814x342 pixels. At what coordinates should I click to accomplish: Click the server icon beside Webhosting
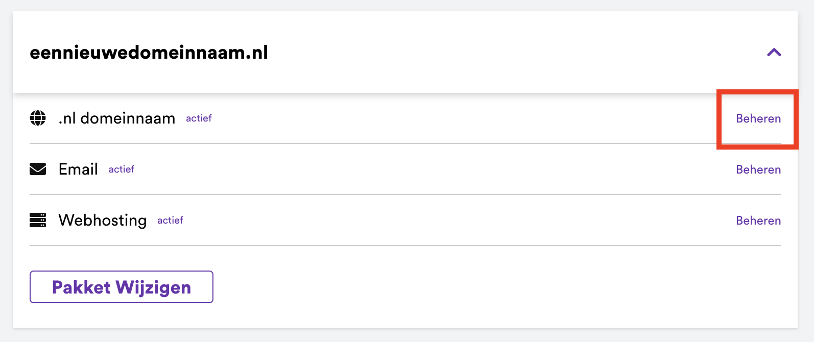coord(38,220)
